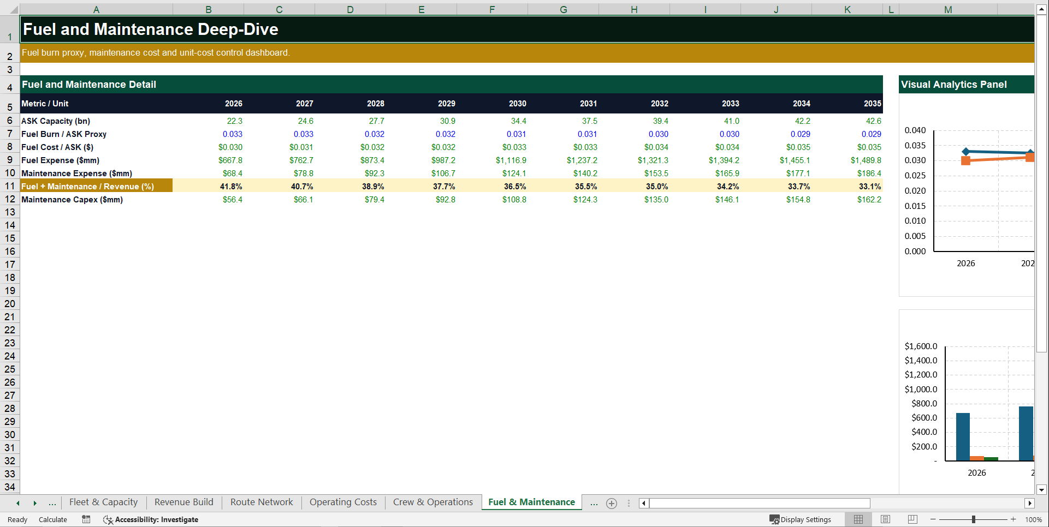
Task: Zoom out with minus button
Action: (x=933, y=519)
